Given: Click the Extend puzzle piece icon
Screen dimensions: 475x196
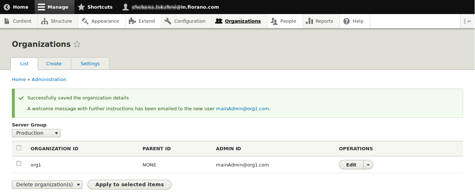Looking at the screenshot, I should click(132, 21).
